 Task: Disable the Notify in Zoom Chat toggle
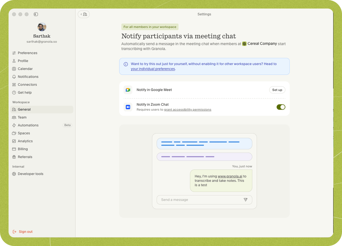[281, 107]
